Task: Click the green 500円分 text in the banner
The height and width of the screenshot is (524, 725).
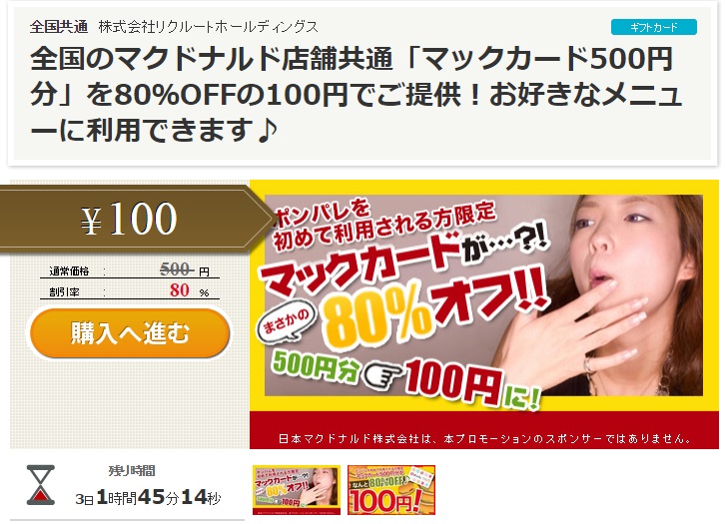Action: pyautogui.click(x=315, y=366)
